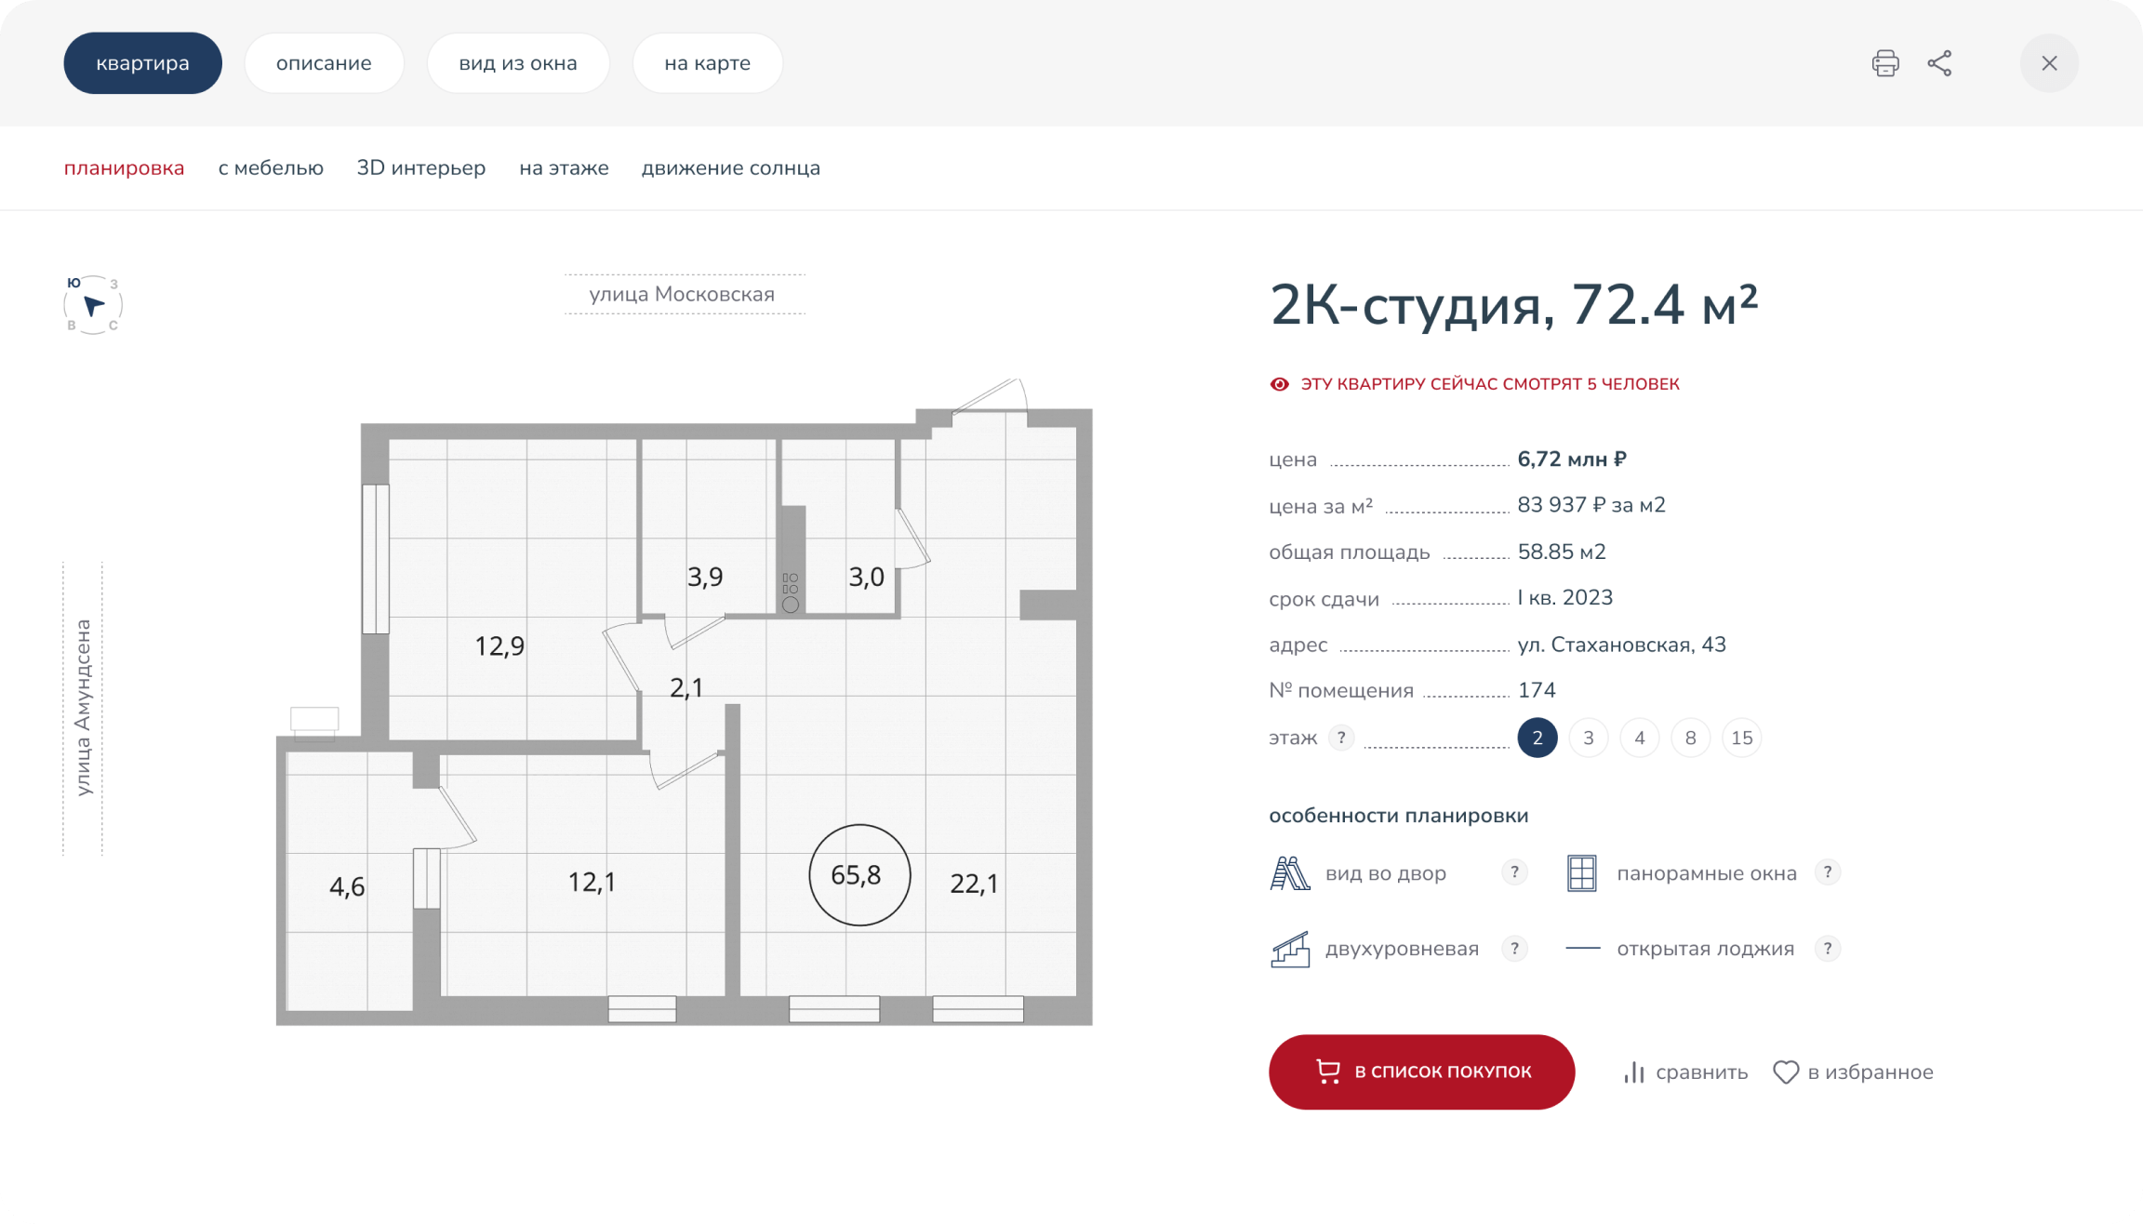Select floor 8
Screen dimensions: 2143x1224
point(1690,738)
